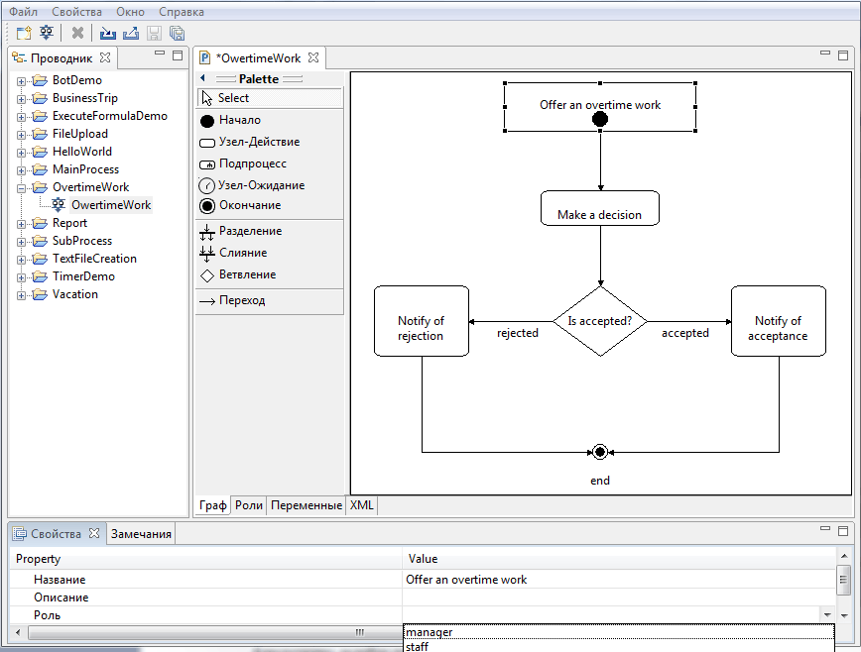Select the Ветвление decision tool
Image resolution: width=861 pixels, height=652 pixels.
245,274
